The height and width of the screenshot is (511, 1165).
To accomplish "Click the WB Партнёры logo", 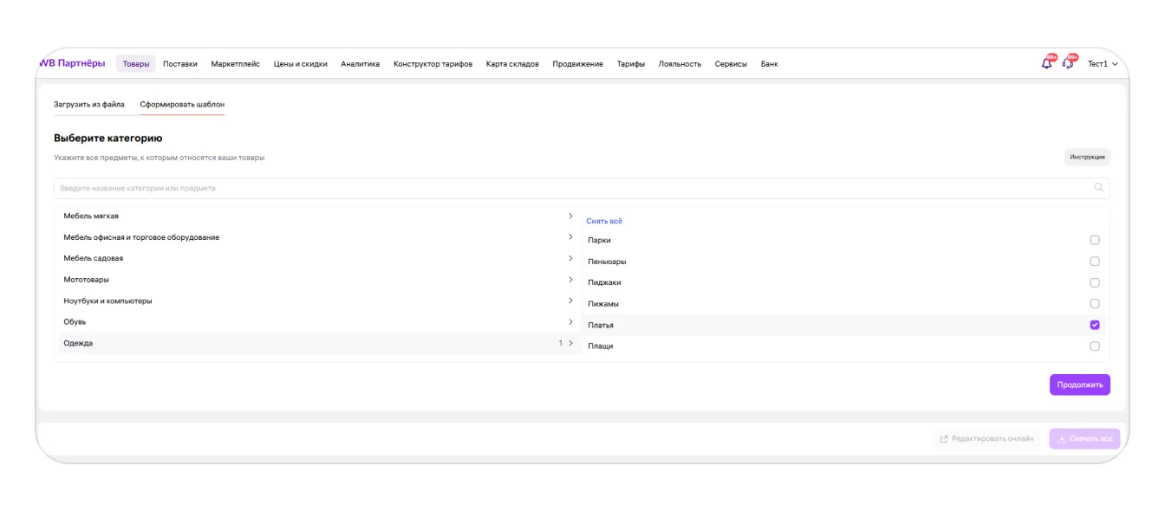I will (73, 63).
